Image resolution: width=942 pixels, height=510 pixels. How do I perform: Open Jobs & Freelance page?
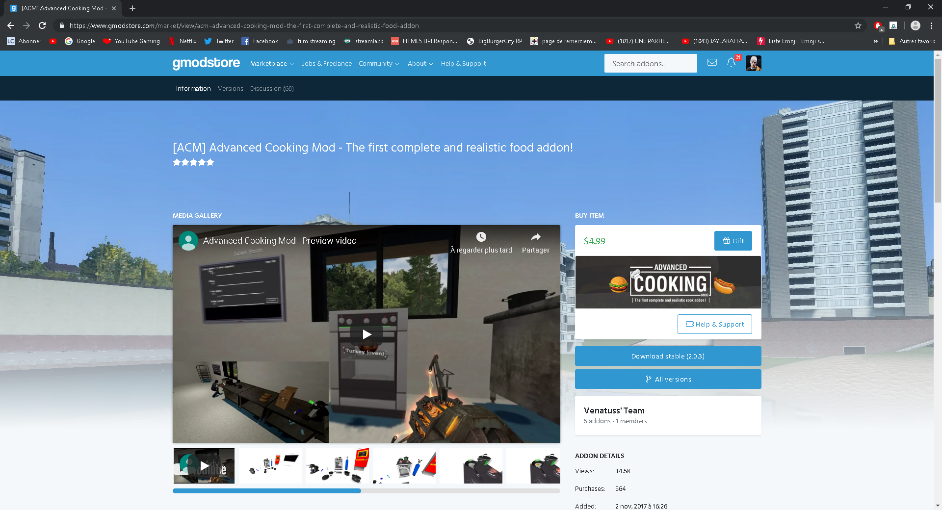point(327,64)
